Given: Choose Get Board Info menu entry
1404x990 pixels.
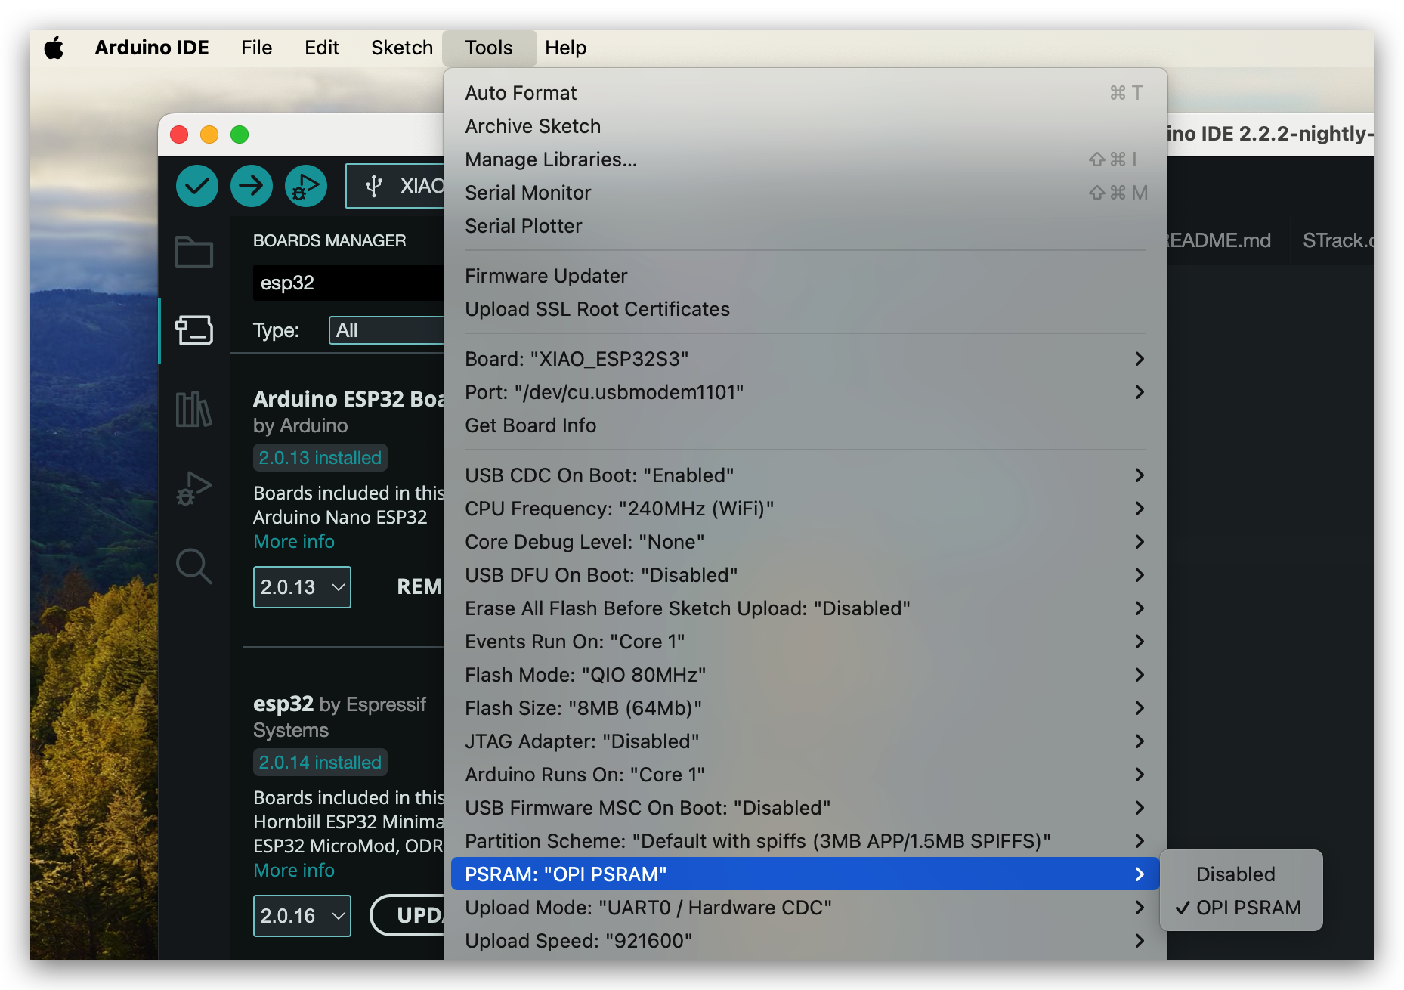Looking at the screenshot, I should (805, 425).
